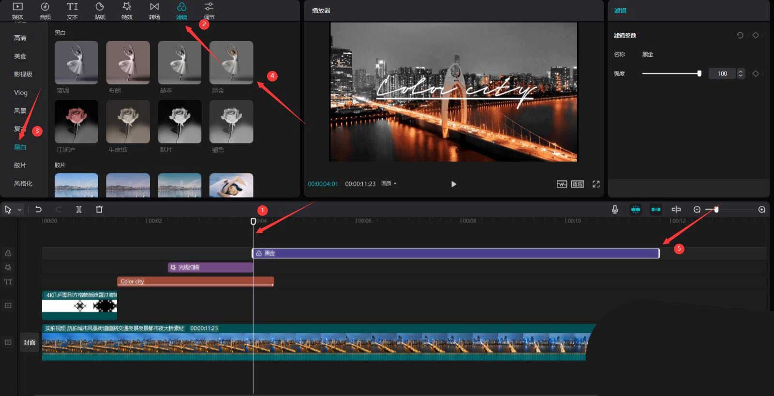Click the zoom in timeline icon
This screenshot has height=396, width=774.
761,210
